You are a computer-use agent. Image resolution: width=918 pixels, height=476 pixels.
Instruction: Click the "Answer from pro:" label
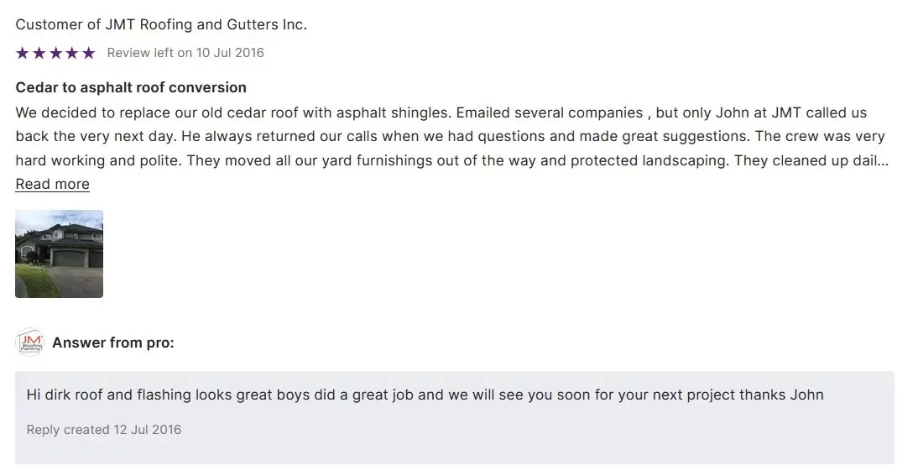(113, 343)
